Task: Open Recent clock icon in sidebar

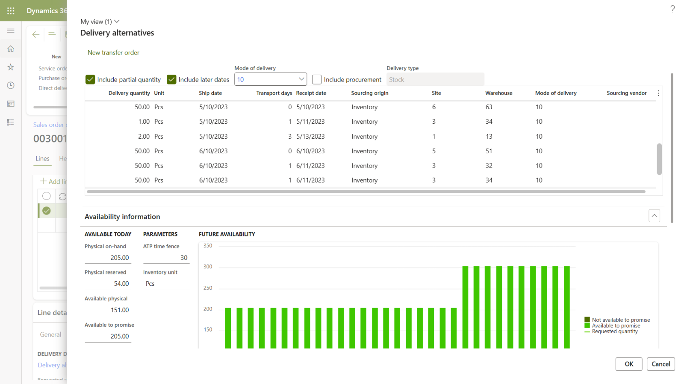Action: [11, 85]
